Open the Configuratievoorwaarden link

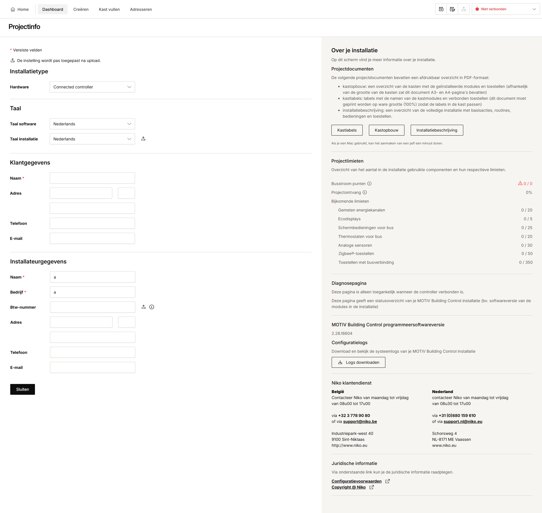pyautogui.click(x=356, y=481)
